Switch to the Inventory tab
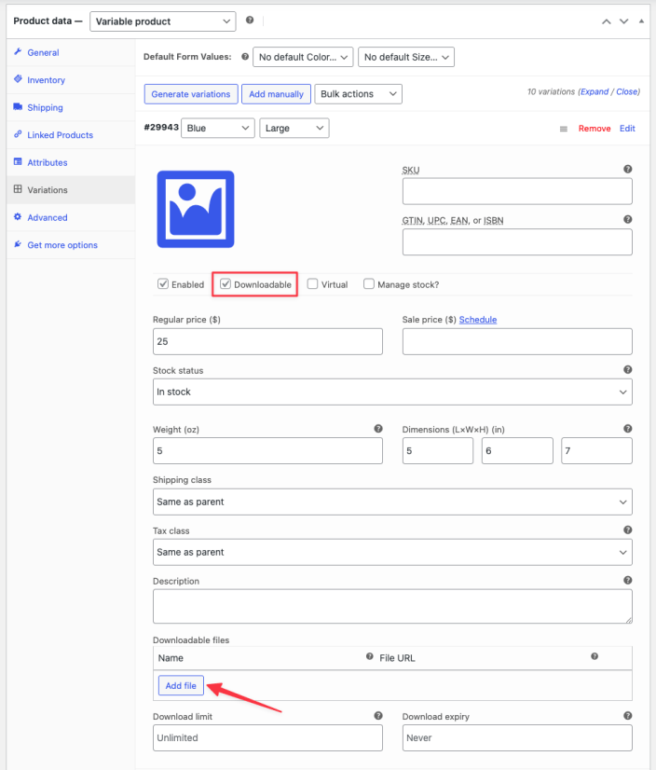This screenshot has height=770, width=656. (46, 80)
